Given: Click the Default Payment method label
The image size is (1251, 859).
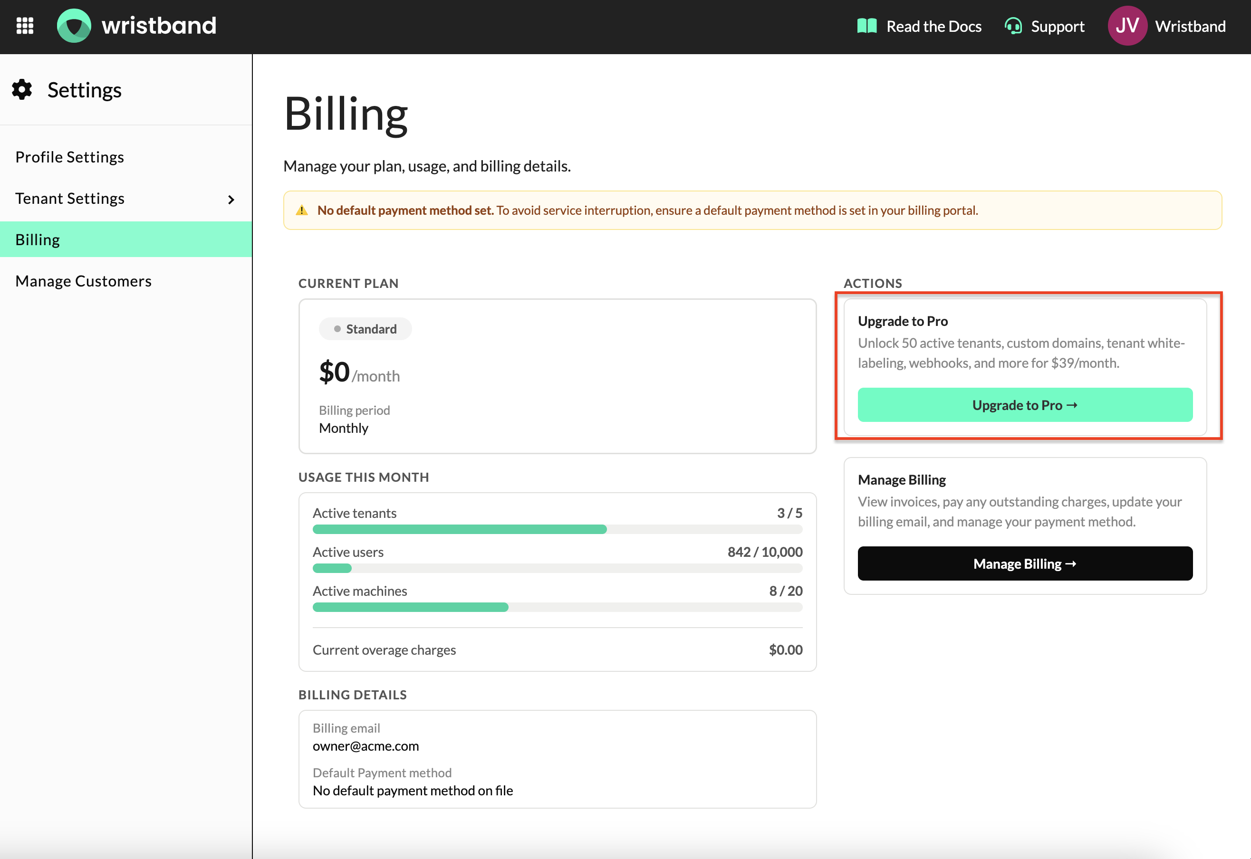Looking at the screenshot, I should point(382,773).
